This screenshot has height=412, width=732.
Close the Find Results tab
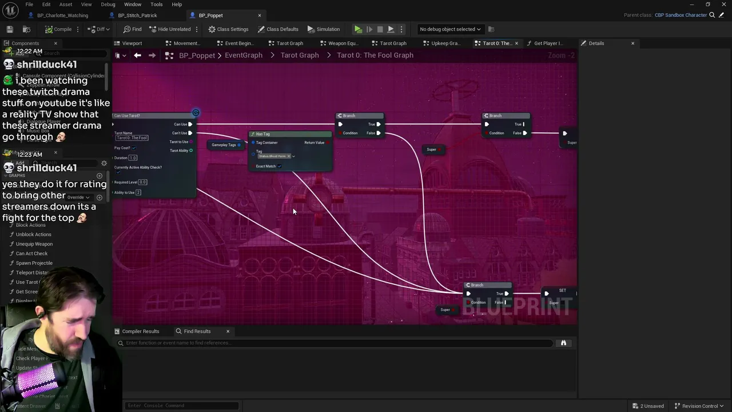228,331
